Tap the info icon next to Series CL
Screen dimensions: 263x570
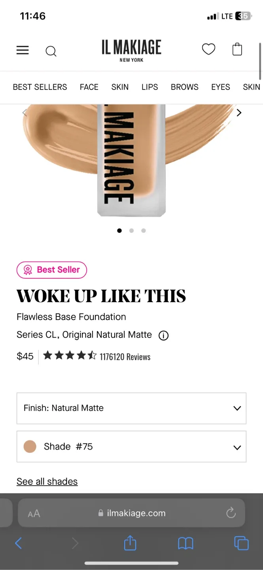point(163,335)
